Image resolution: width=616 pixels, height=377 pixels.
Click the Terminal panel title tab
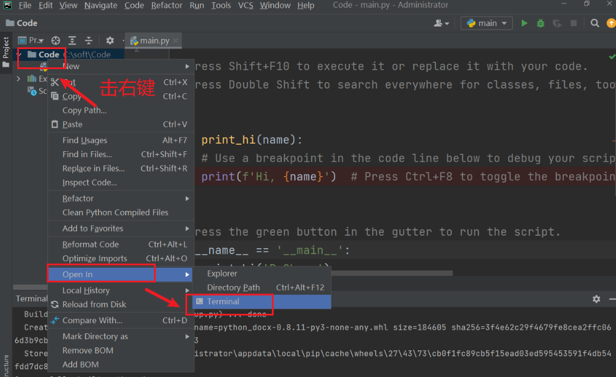point(31,298)
